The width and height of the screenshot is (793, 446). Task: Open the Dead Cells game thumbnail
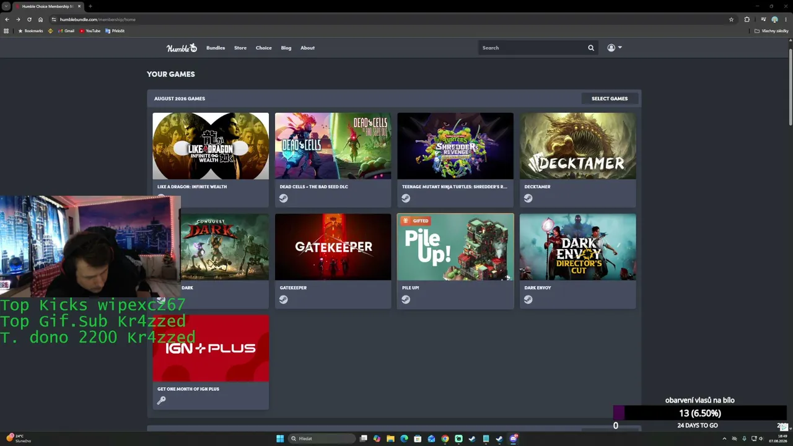click(333, 146)
